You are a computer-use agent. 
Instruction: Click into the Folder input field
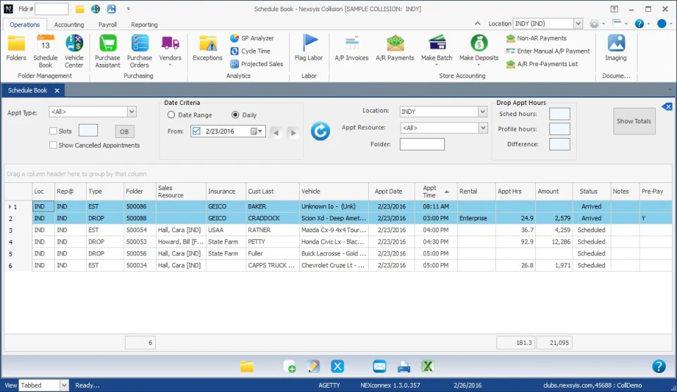click(x=422, y=144)
